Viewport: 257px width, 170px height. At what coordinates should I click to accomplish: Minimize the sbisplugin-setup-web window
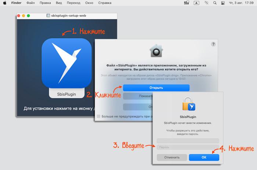coord(23,15)
